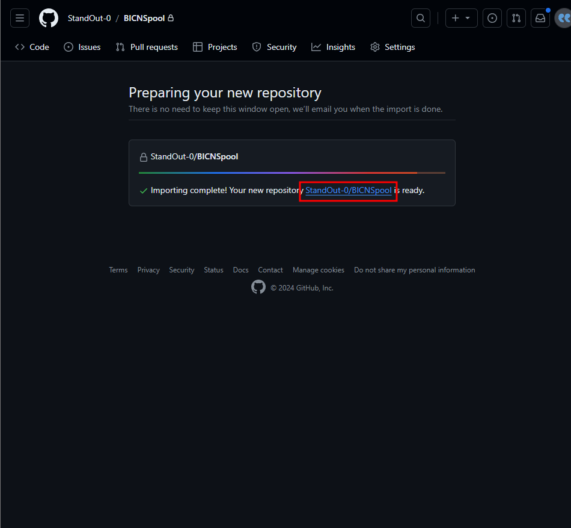Viewport: 571px width, 528px height.
Task: Open the repository Settings tab
Action: (x=392, y=47)
